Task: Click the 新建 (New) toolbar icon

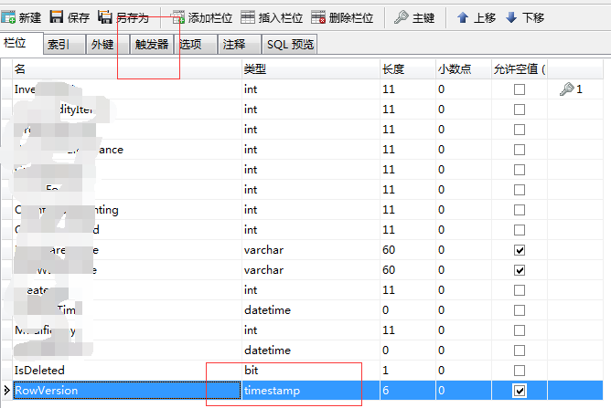Action: click(9, 16)
